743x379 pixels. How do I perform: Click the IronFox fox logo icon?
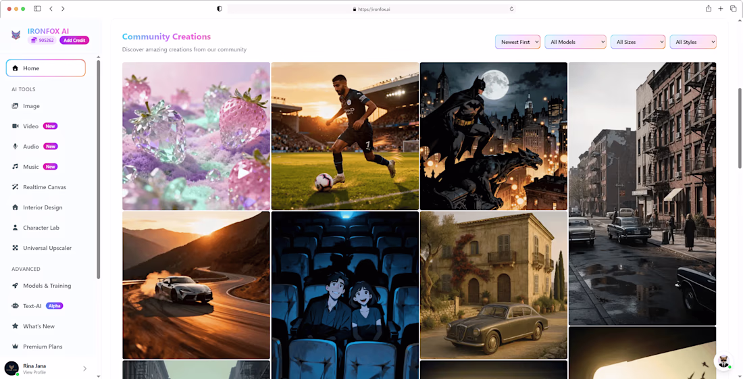click(16, 36)
